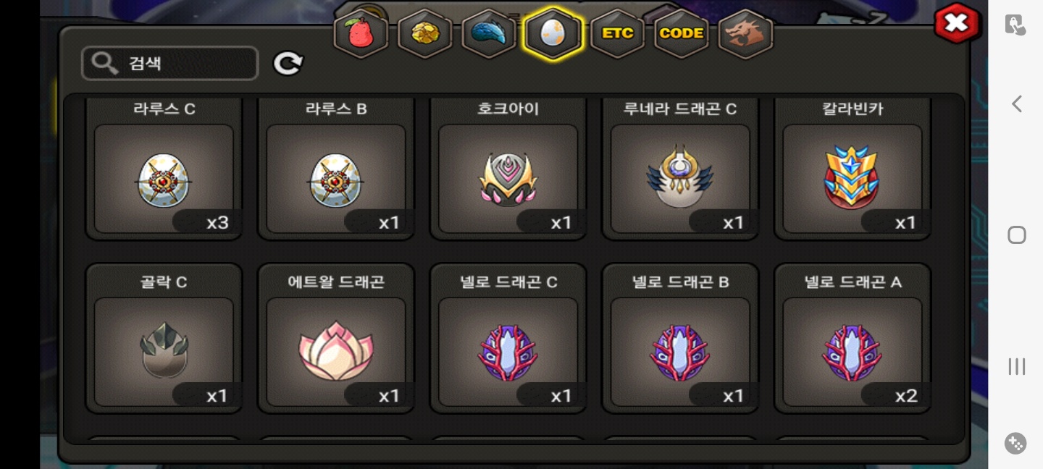Open the fruit food category tab

pyautogui.click(x=361, y=34)
